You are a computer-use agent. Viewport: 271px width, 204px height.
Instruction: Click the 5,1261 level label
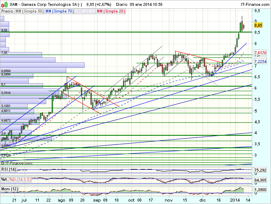coord(6,106)
